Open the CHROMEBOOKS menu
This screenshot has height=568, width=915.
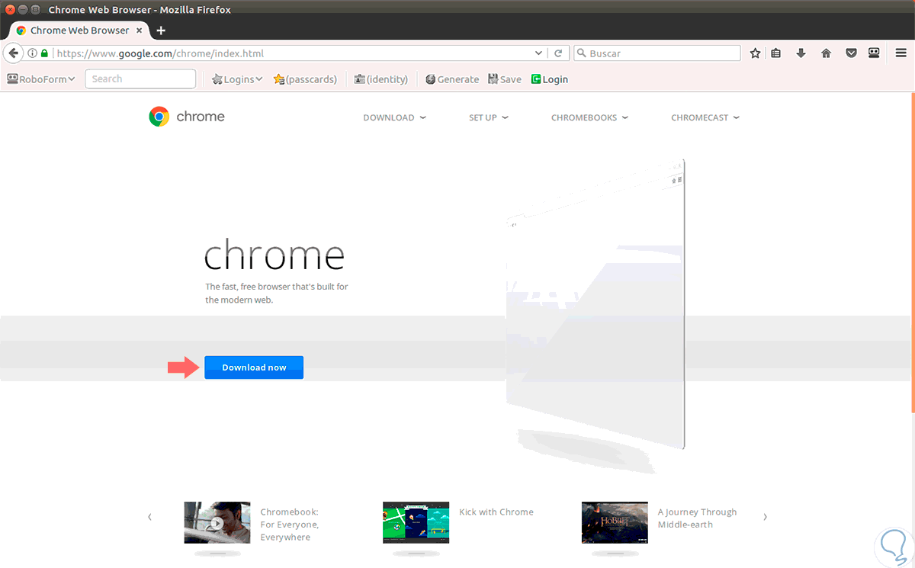coord(589,117)
